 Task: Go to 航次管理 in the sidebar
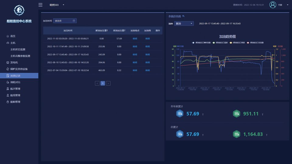click(x=15, y=89)
